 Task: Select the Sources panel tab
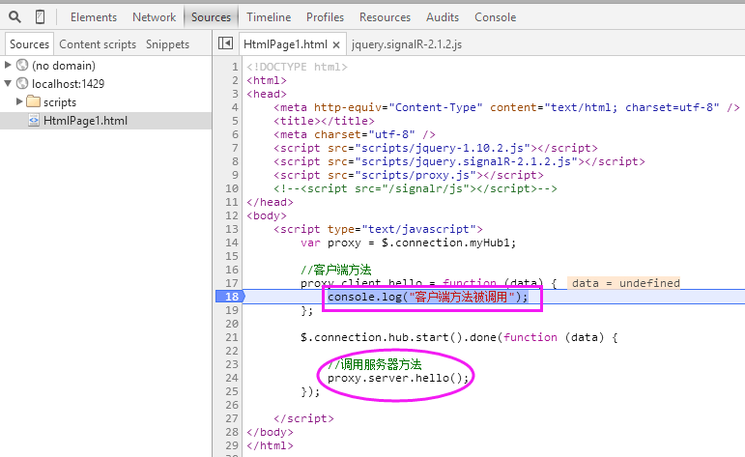click(x=211, y=17)
